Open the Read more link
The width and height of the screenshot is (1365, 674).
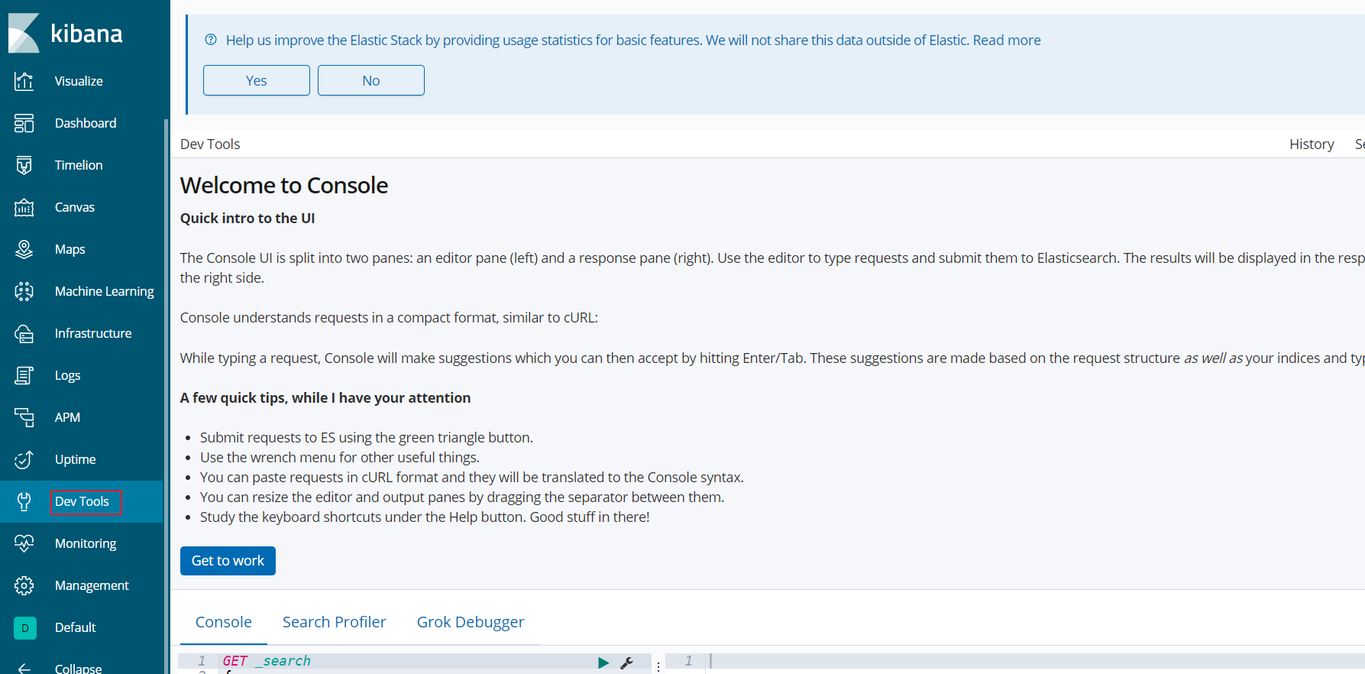pyautogui.click(x=1007, y=40)
